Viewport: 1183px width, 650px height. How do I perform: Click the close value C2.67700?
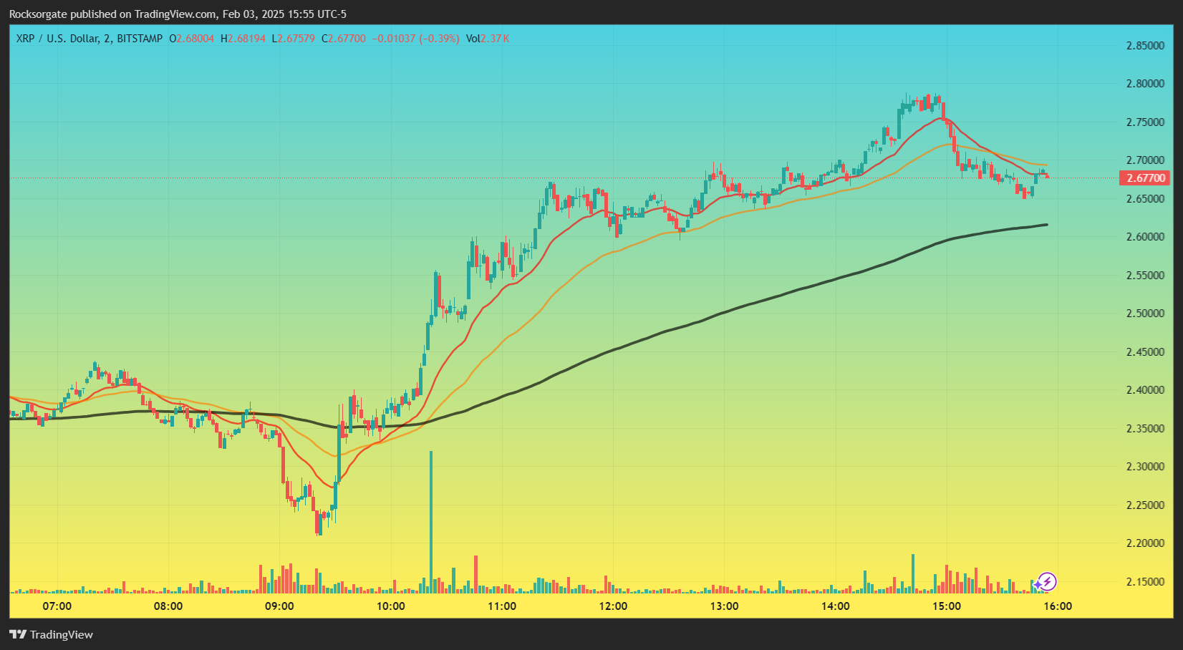click(x=344, y=39)
